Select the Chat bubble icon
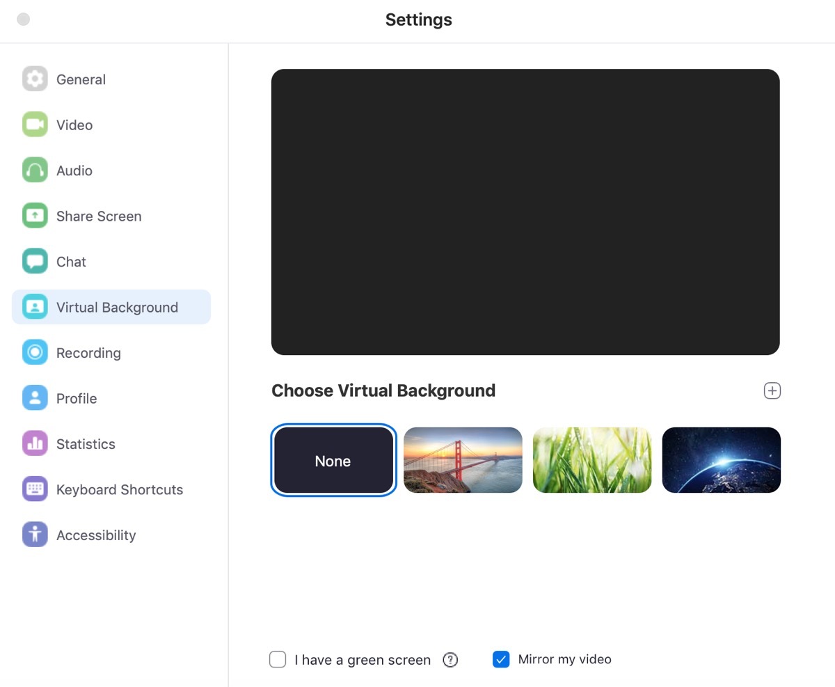 click(34, 261)
